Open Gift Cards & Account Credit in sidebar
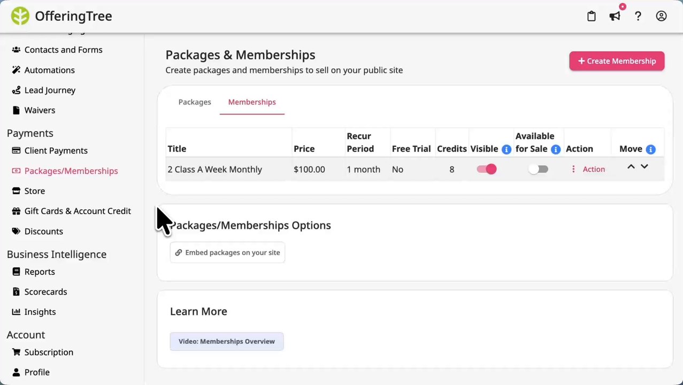This screenshot has width=683, height=385. click(78, 211)
